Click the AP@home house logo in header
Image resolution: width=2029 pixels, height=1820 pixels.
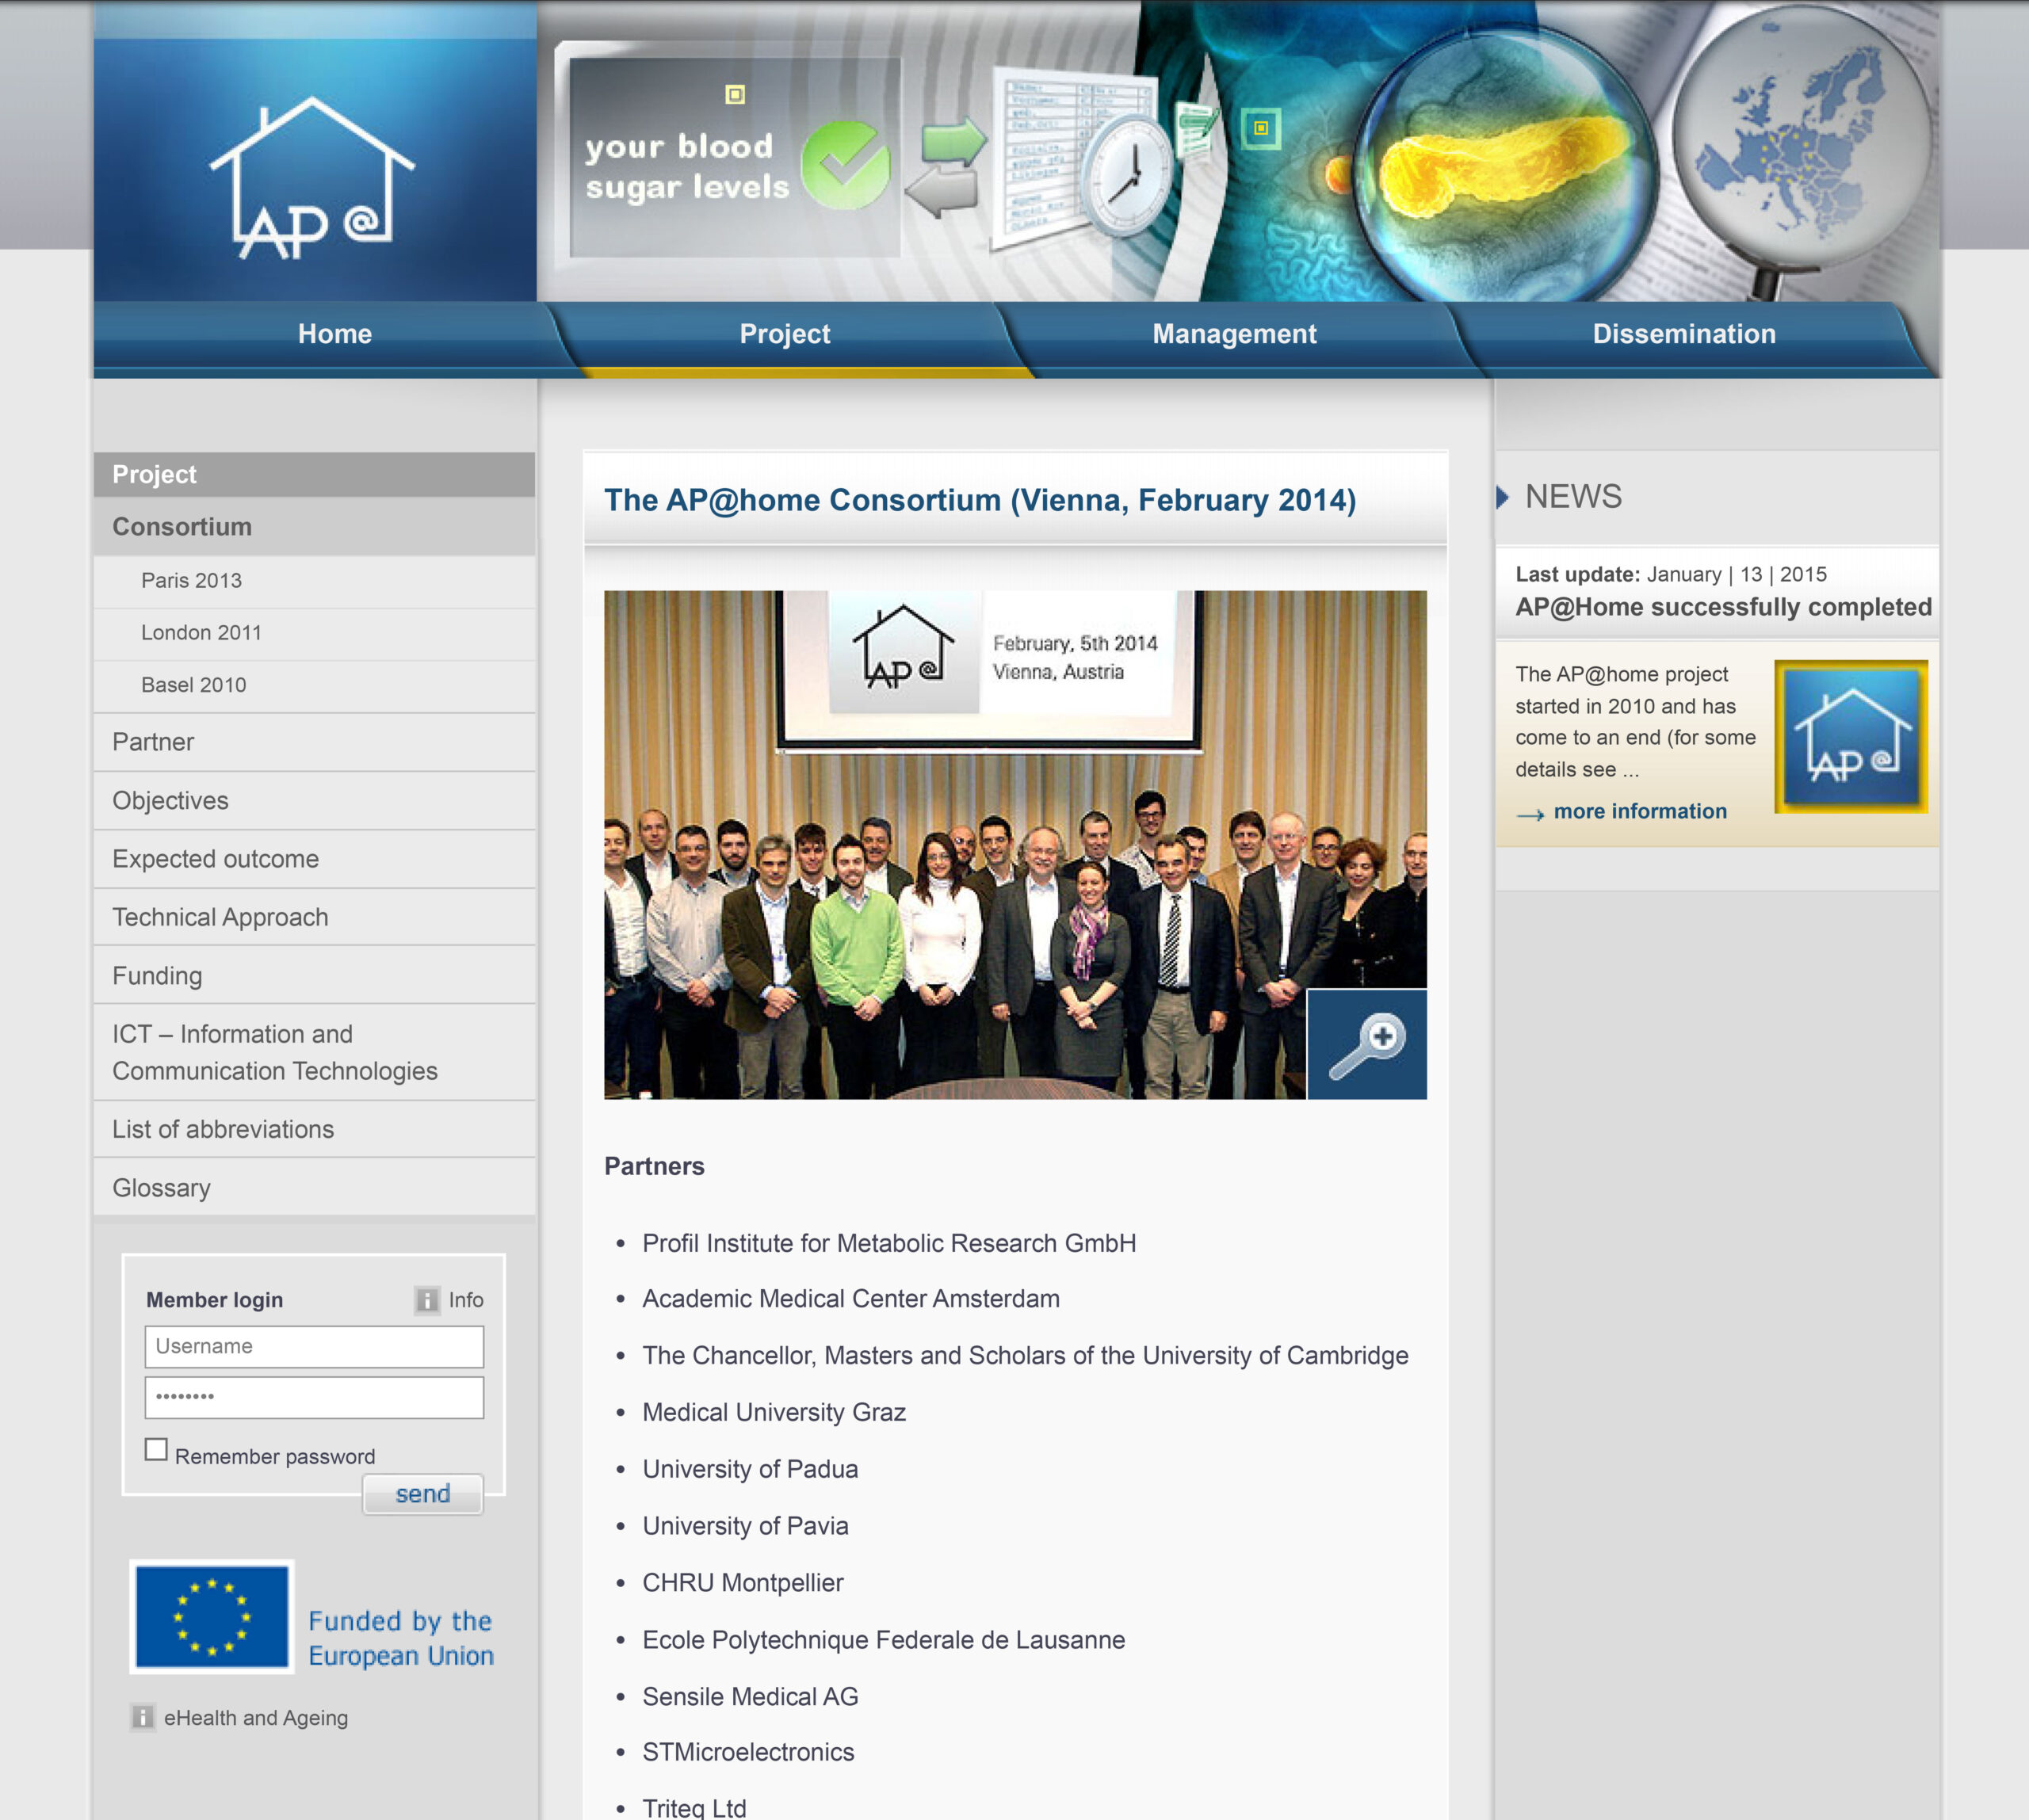point(312,180)
